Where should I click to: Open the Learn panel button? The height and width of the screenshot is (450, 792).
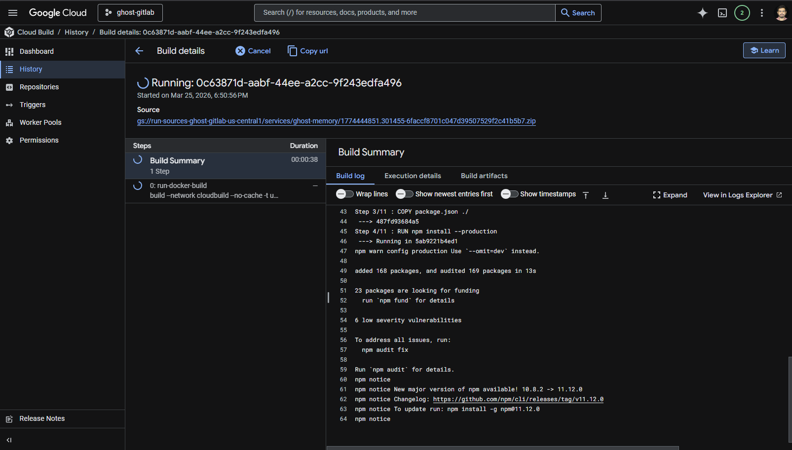pos(764,50)
